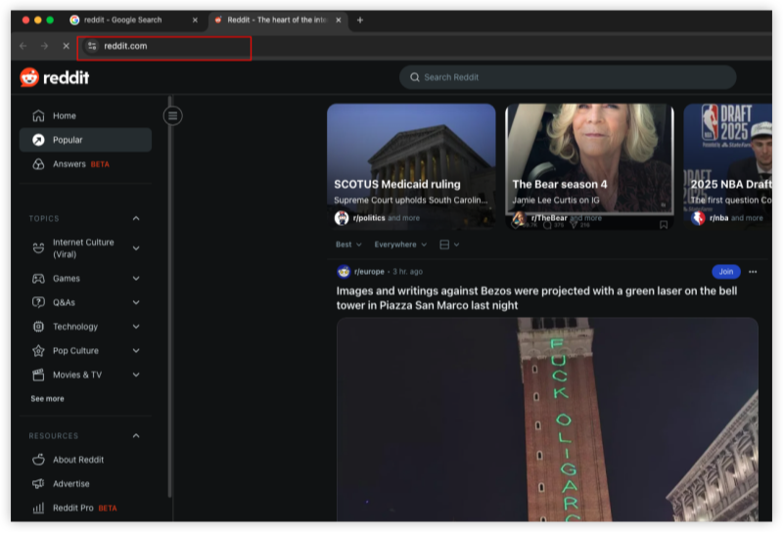Click the Popular arrow icon
The width and height of the screenshot is (783, 533).
click(38, 140)
